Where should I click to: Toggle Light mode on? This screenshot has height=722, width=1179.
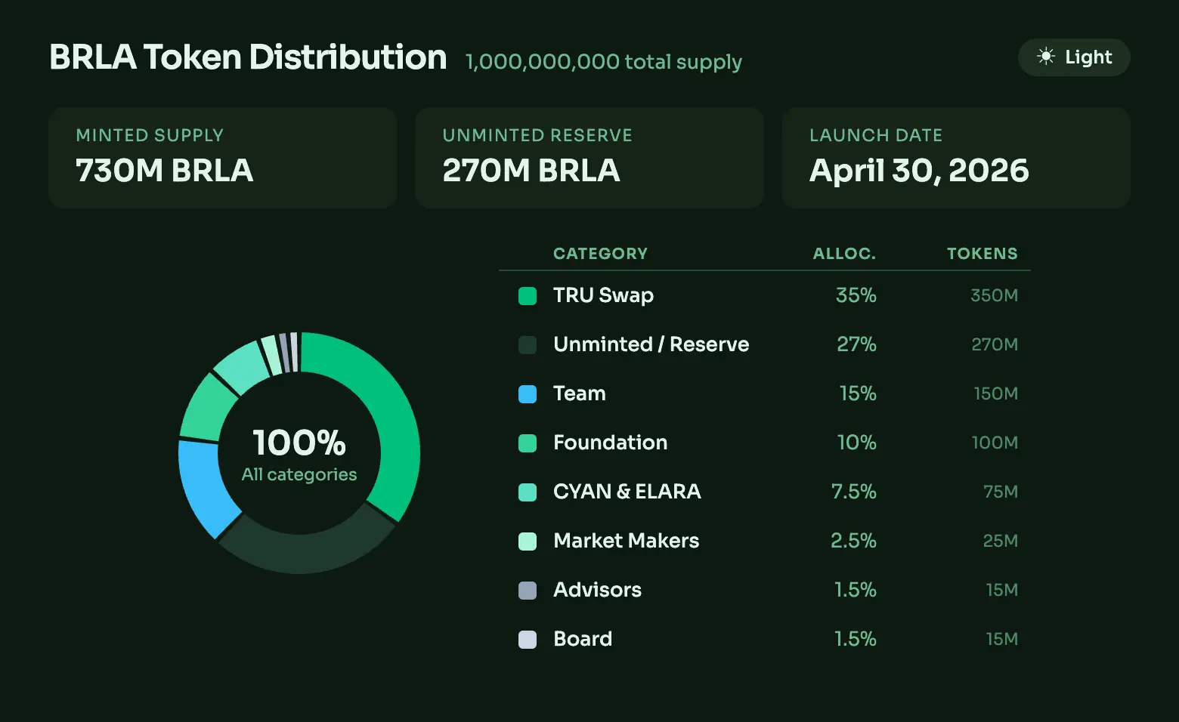1073,57
